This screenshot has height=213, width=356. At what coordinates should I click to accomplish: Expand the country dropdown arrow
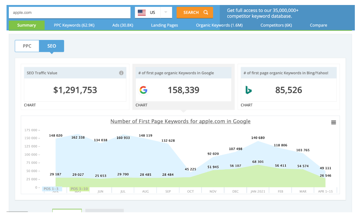[166, 12]
